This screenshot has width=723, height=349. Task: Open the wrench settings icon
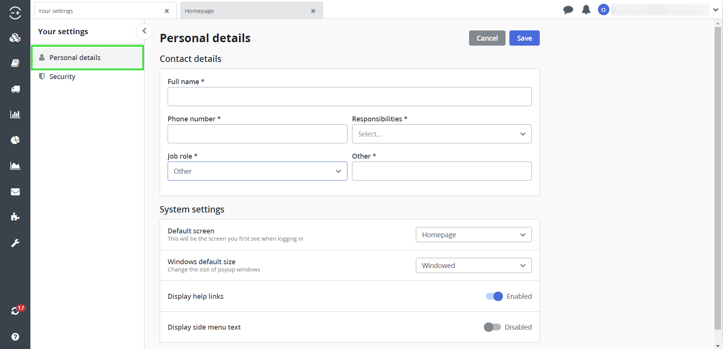coord(15,243)
